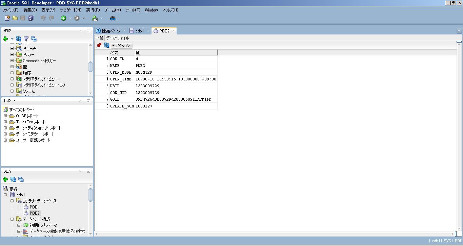The image size is (463, 246).
Task: Go back with the green Back arrow
Action: 63,18
